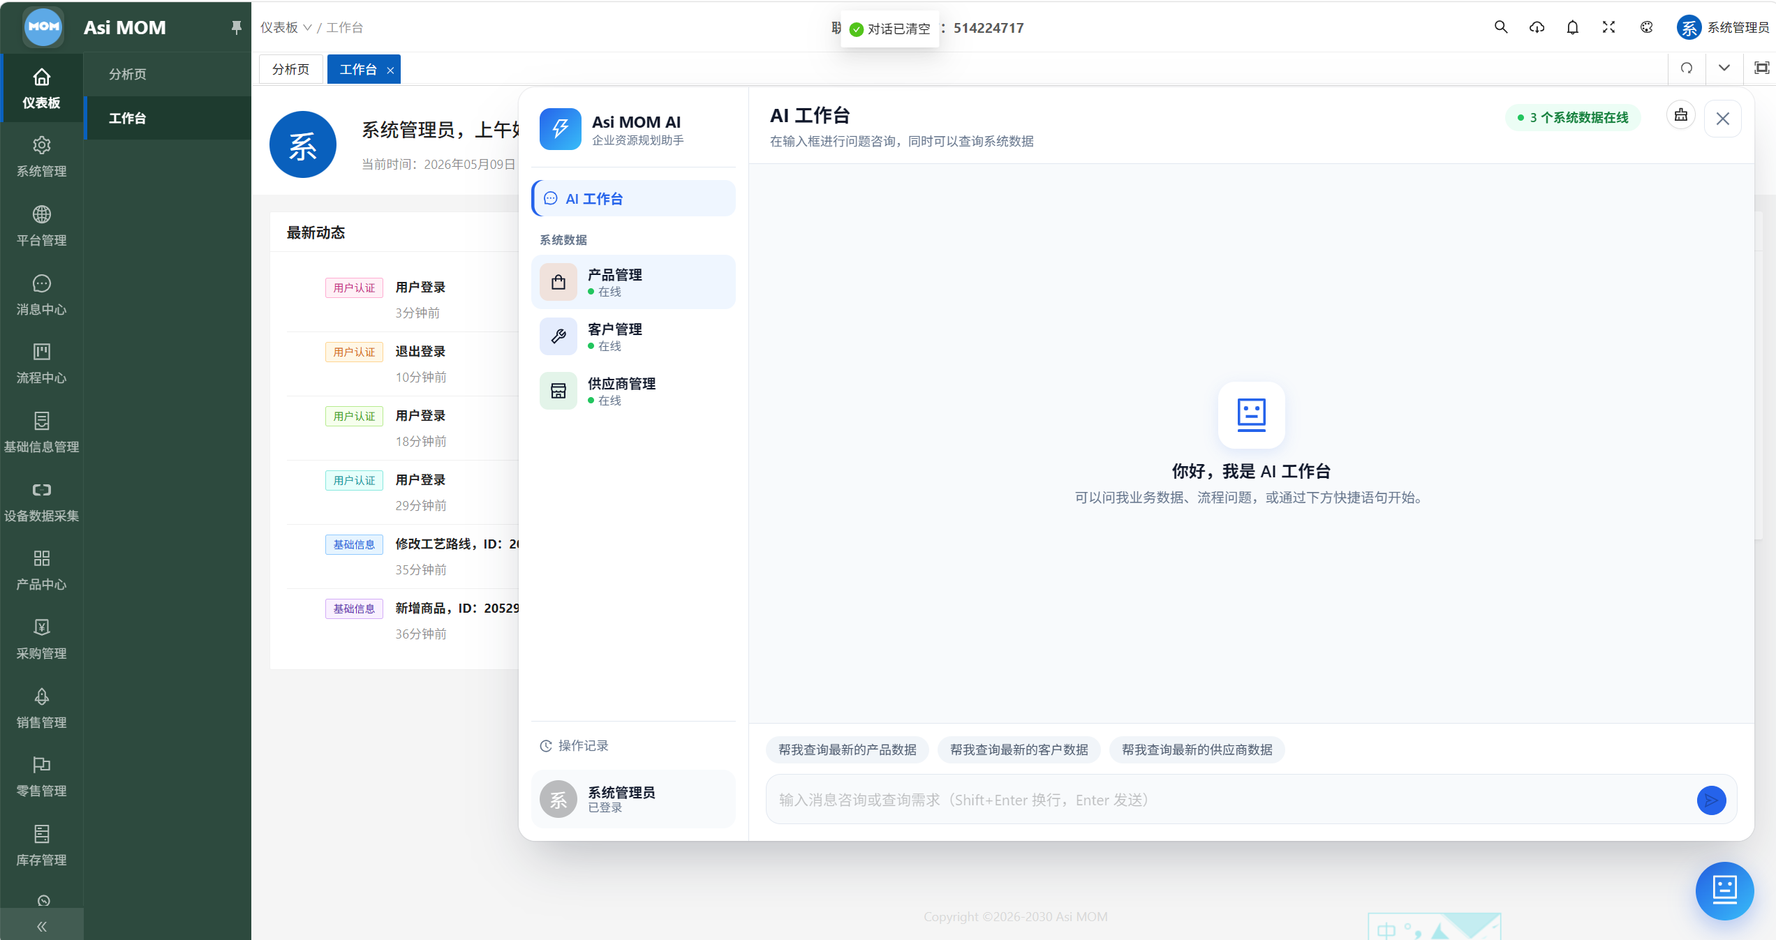Collapse sidebar with double chevron

coord(42,926)
